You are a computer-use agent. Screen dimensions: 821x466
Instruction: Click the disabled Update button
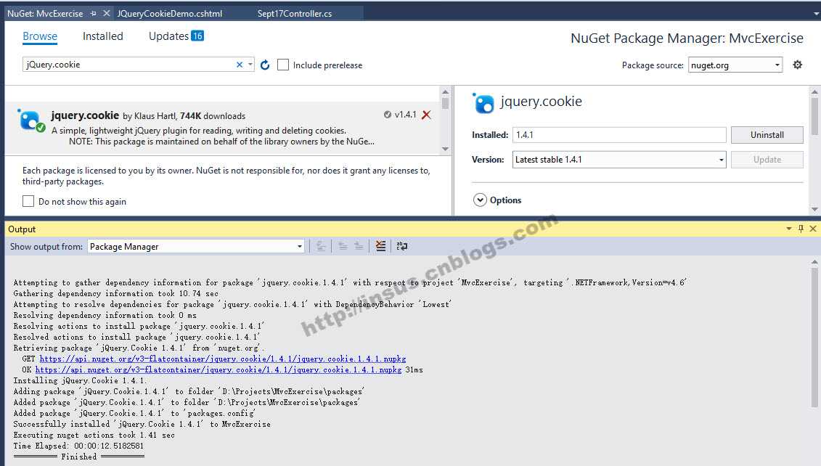click(x=767, y=160)
